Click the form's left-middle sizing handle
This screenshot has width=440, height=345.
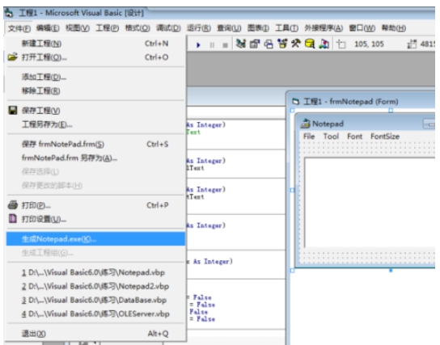point(292,191)
